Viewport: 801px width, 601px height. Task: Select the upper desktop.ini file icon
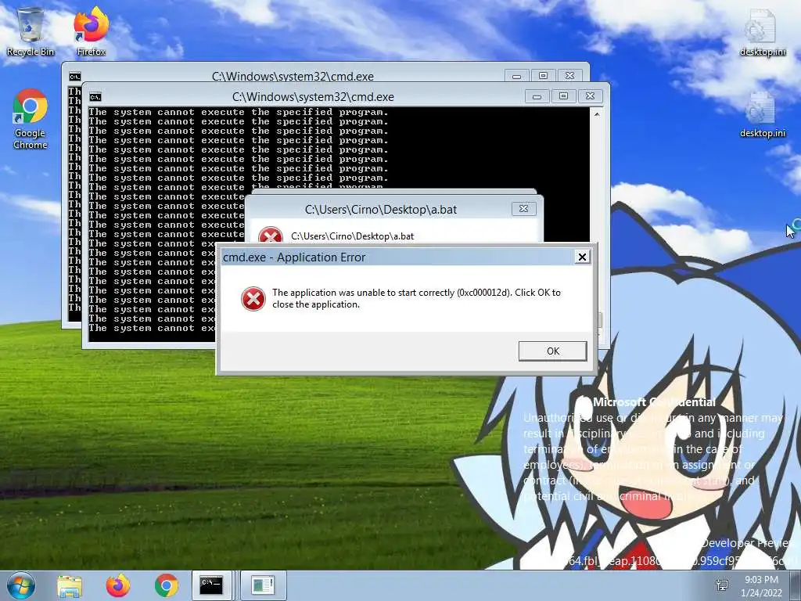762,33
